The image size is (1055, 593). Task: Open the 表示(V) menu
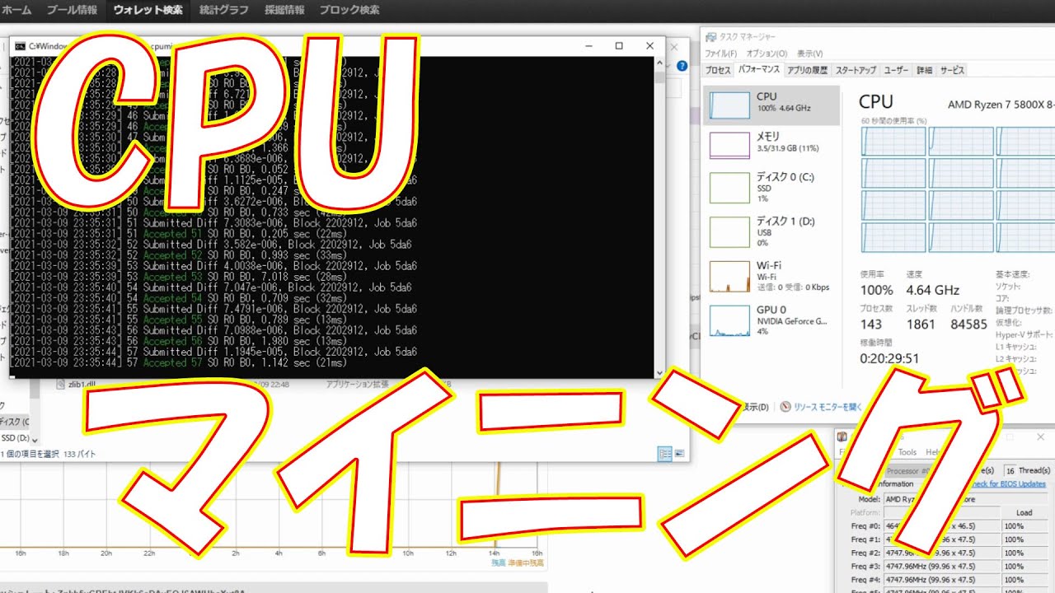pyautogui.click(x=809, y=54)
